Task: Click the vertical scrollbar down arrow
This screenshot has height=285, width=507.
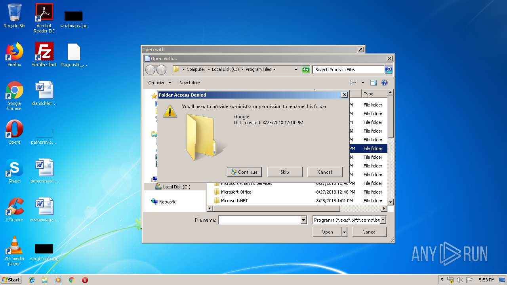Action: coord(390,202)
